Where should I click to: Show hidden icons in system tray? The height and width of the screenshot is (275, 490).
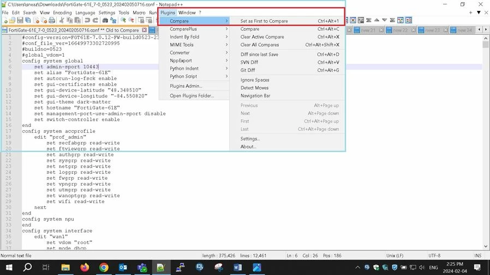pos(357,267)
